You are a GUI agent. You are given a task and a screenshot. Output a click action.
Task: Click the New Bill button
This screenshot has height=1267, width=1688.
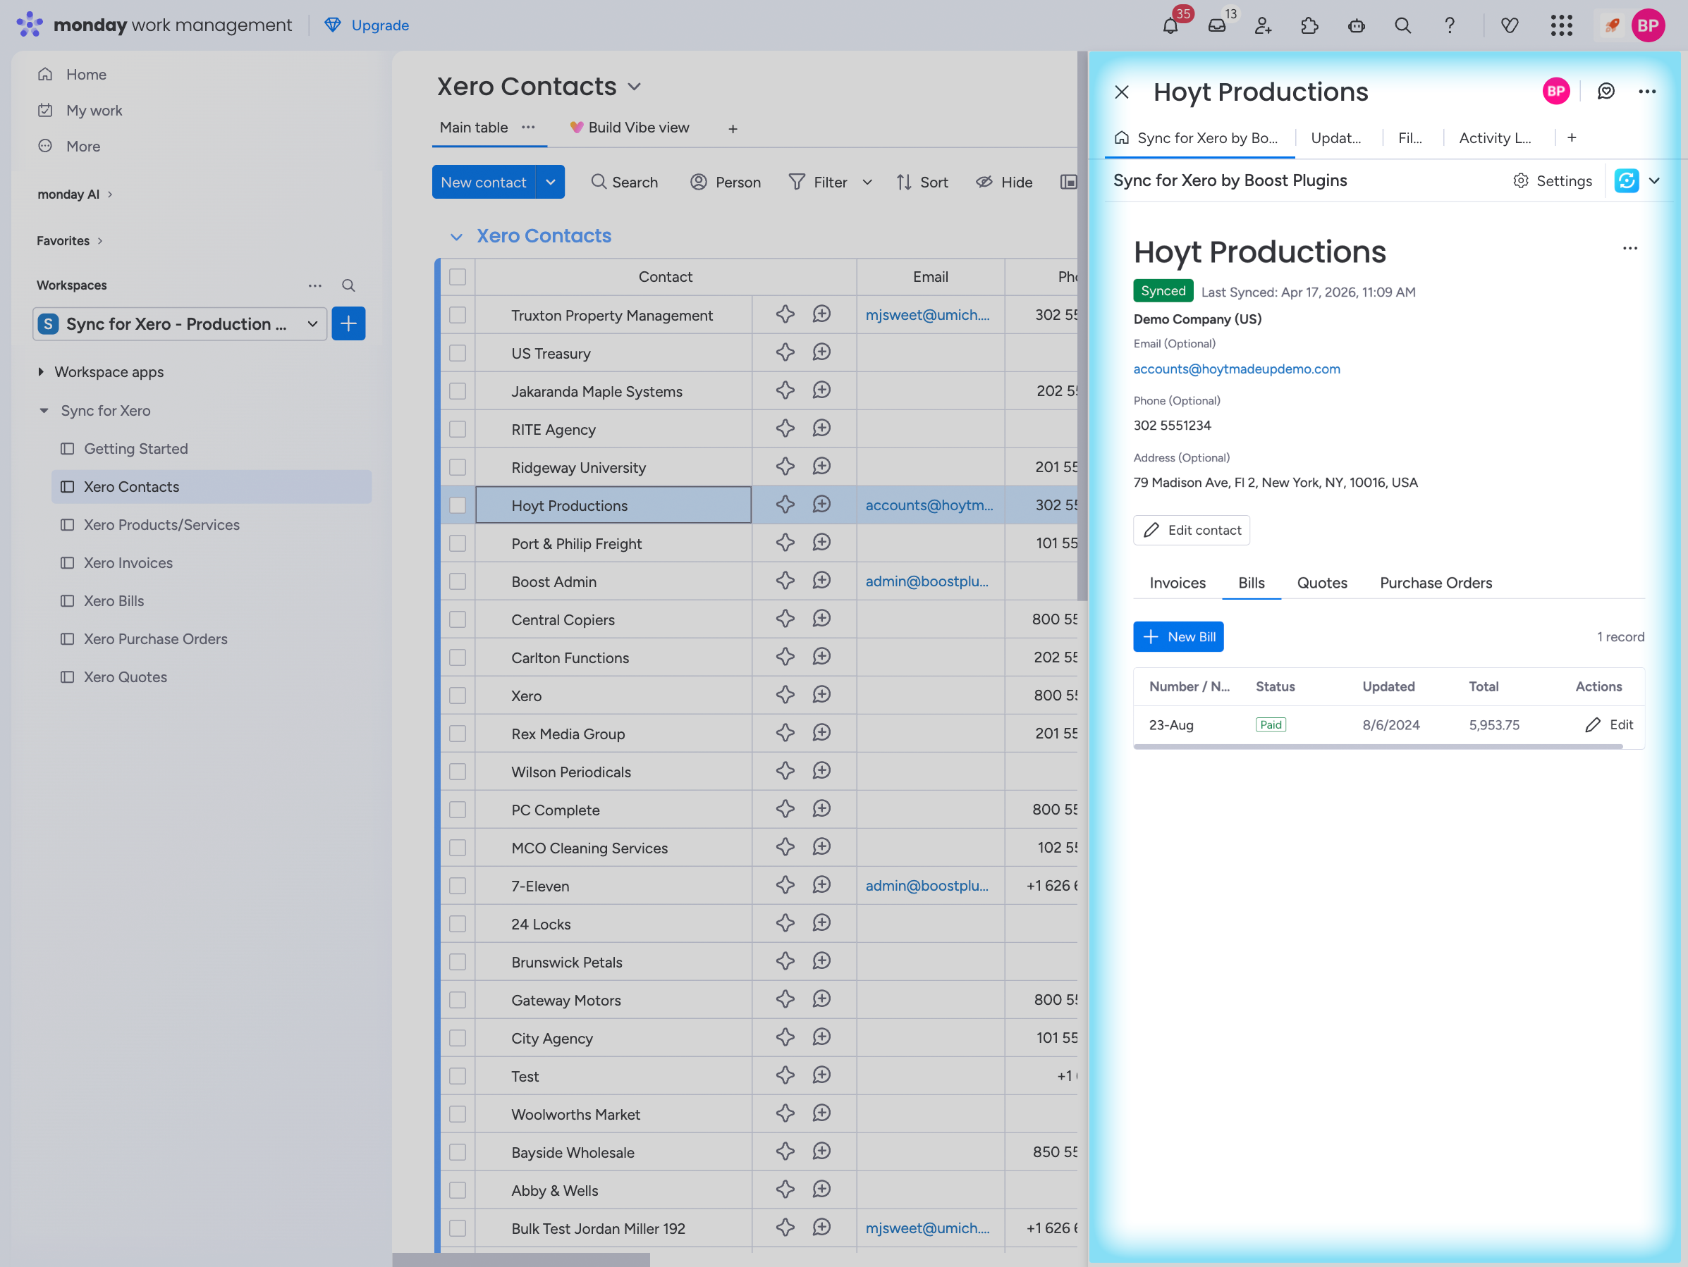tap(1178, 637)
